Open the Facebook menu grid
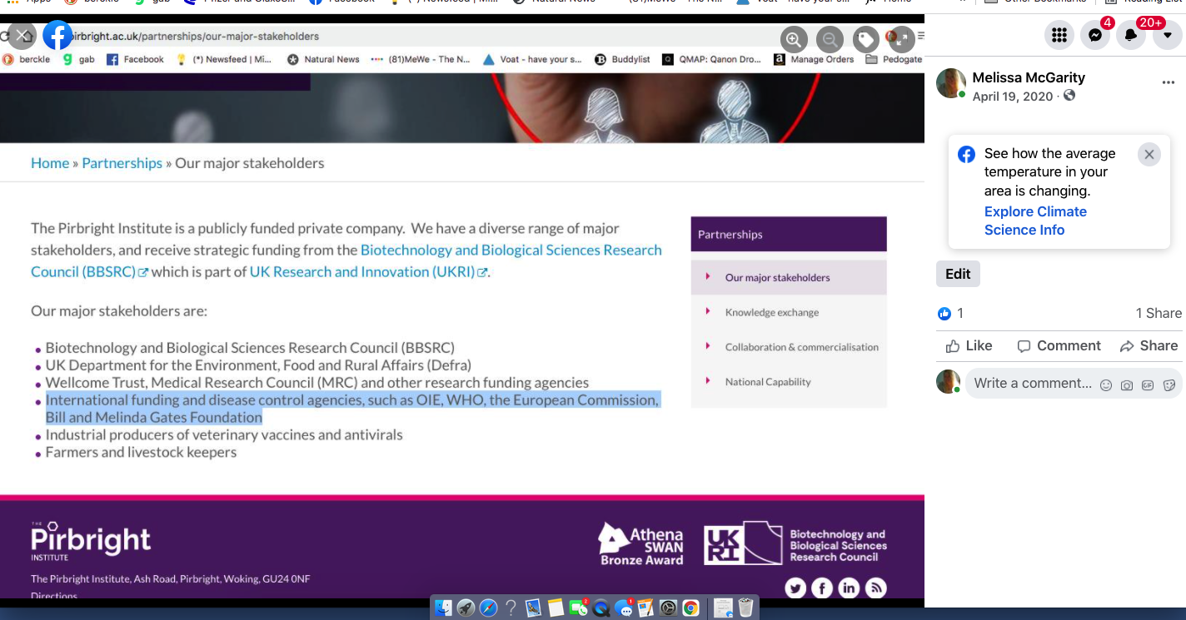The height and width of the screenshot is (620, 1186). coord(1059,35)
